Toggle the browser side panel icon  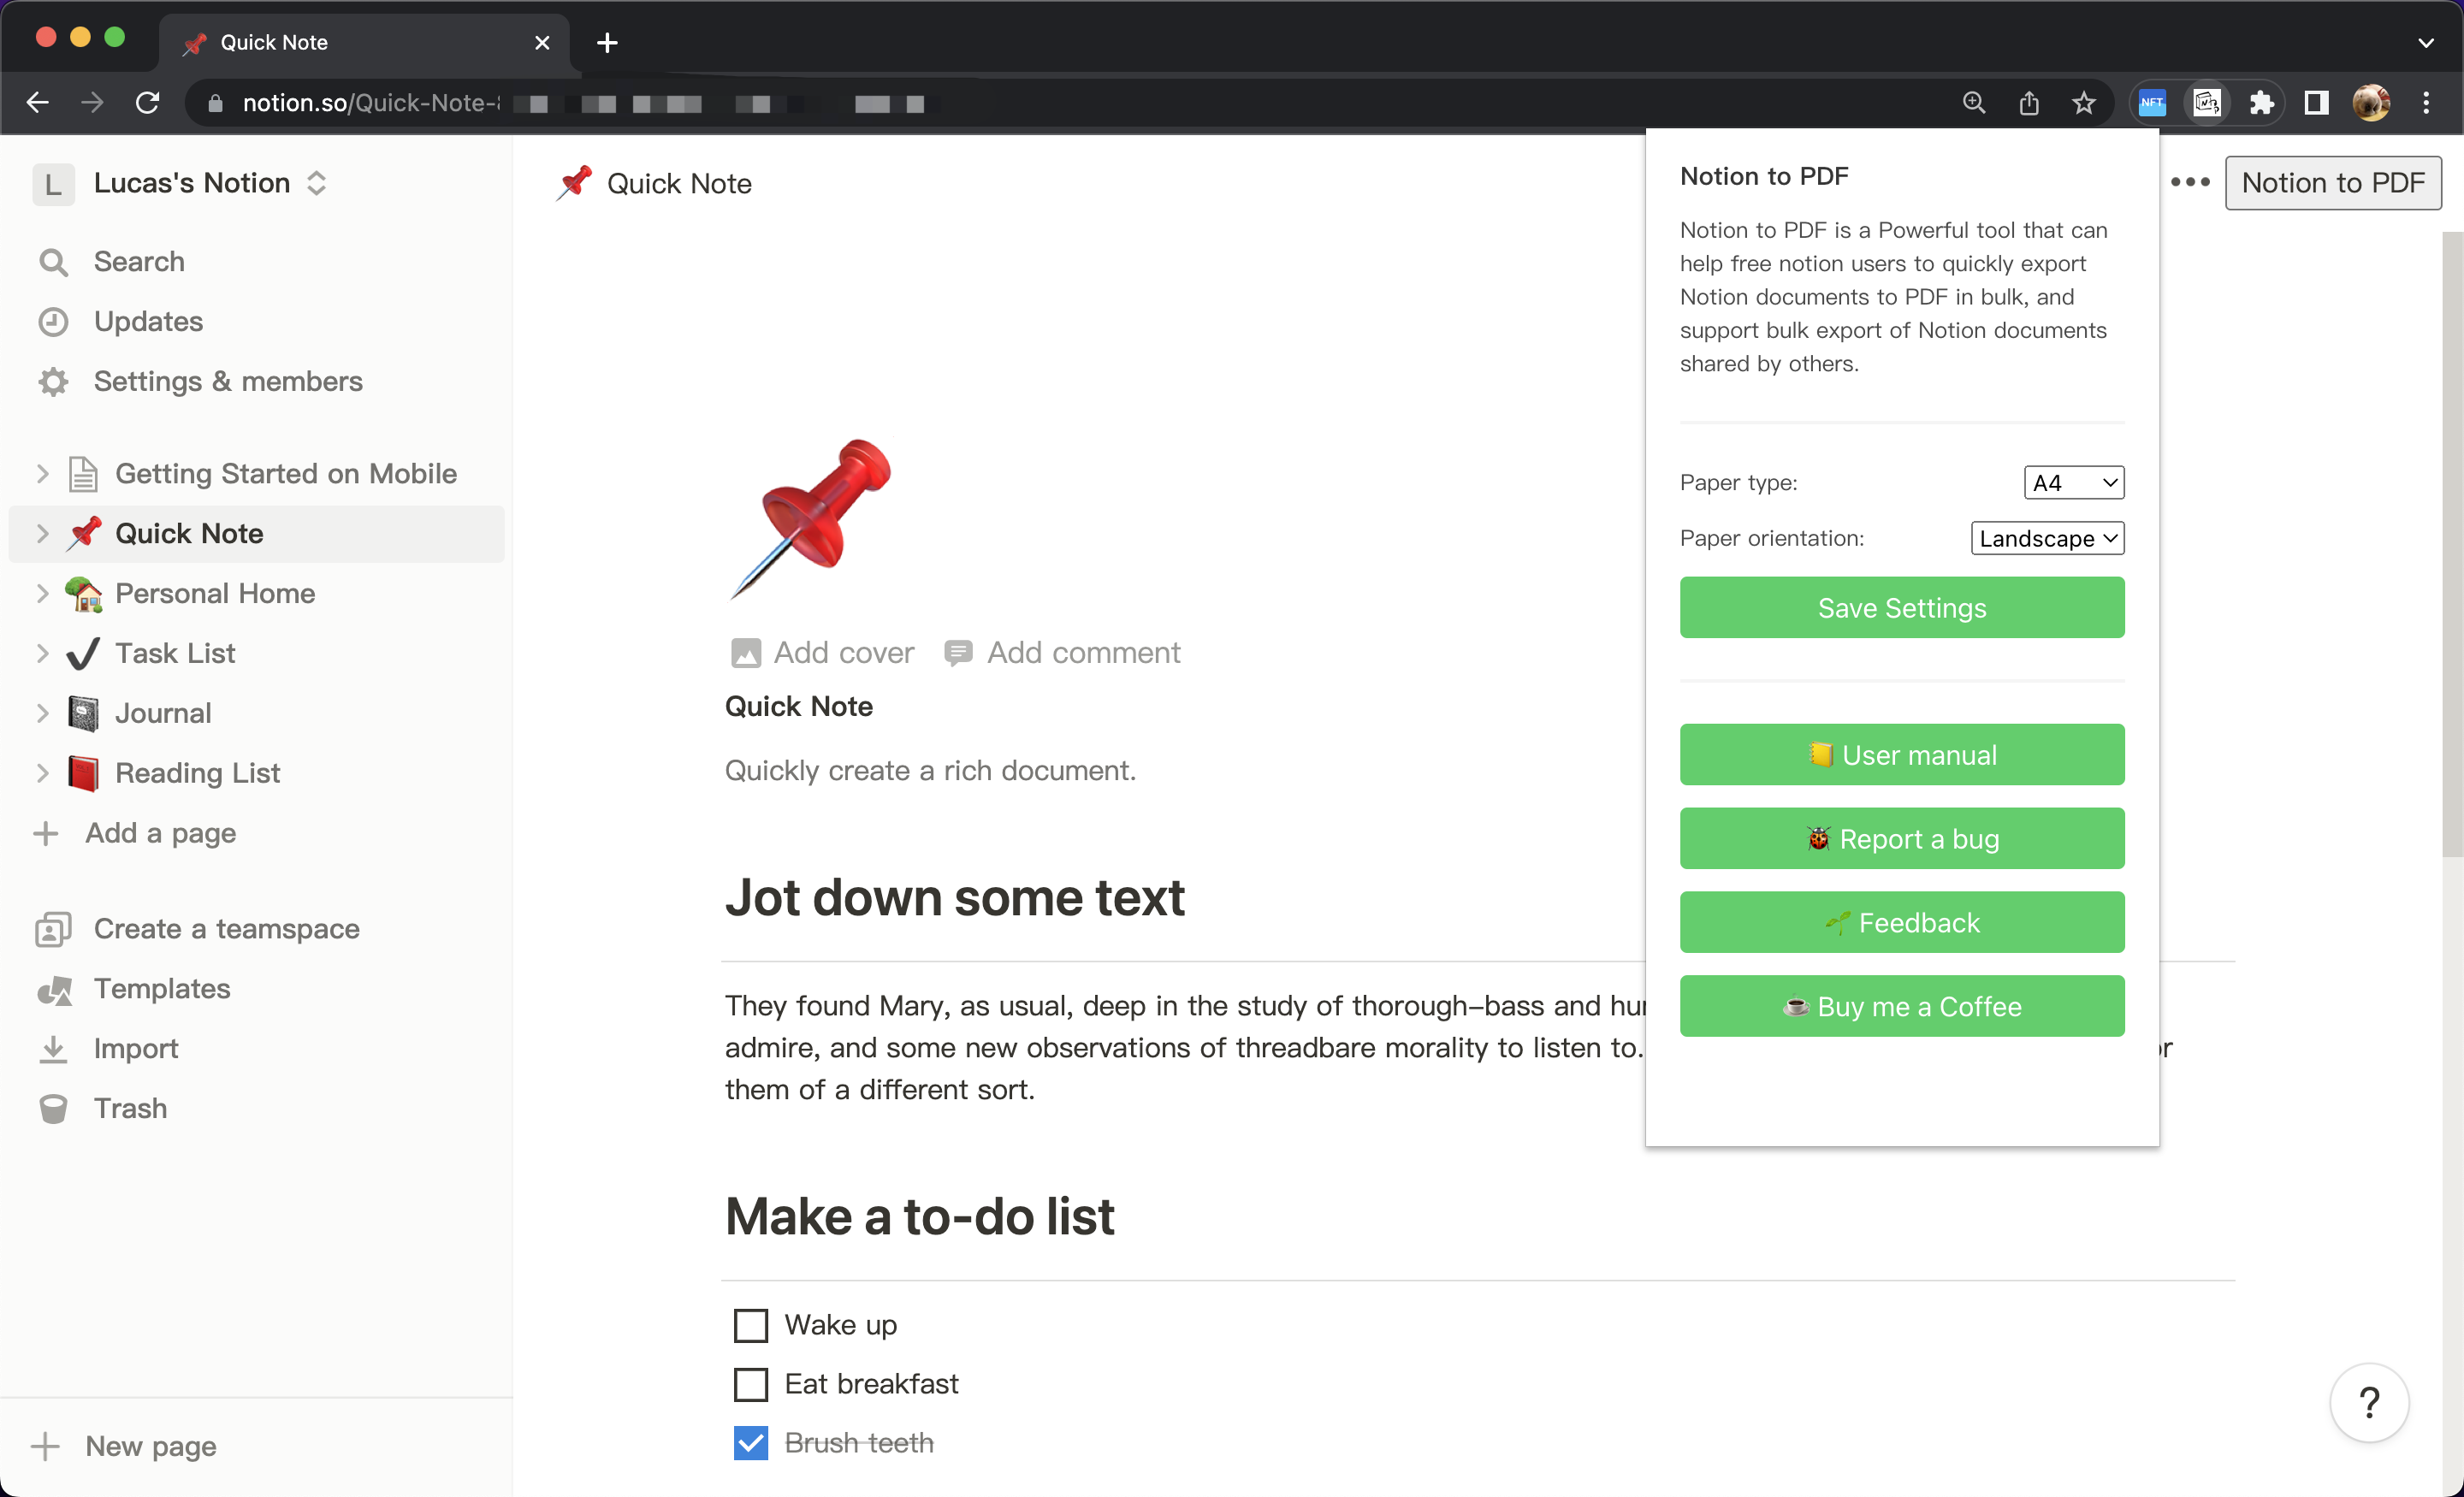coord(2316,103)
